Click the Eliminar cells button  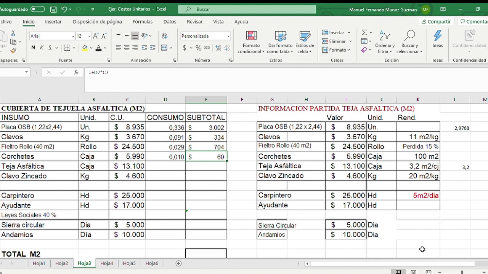click(337, 41)
